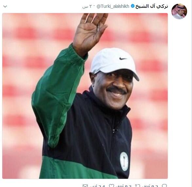Screen dimensions: 192x187
Task: Click the blue verified badge
Action: click(x=132, y=6)
